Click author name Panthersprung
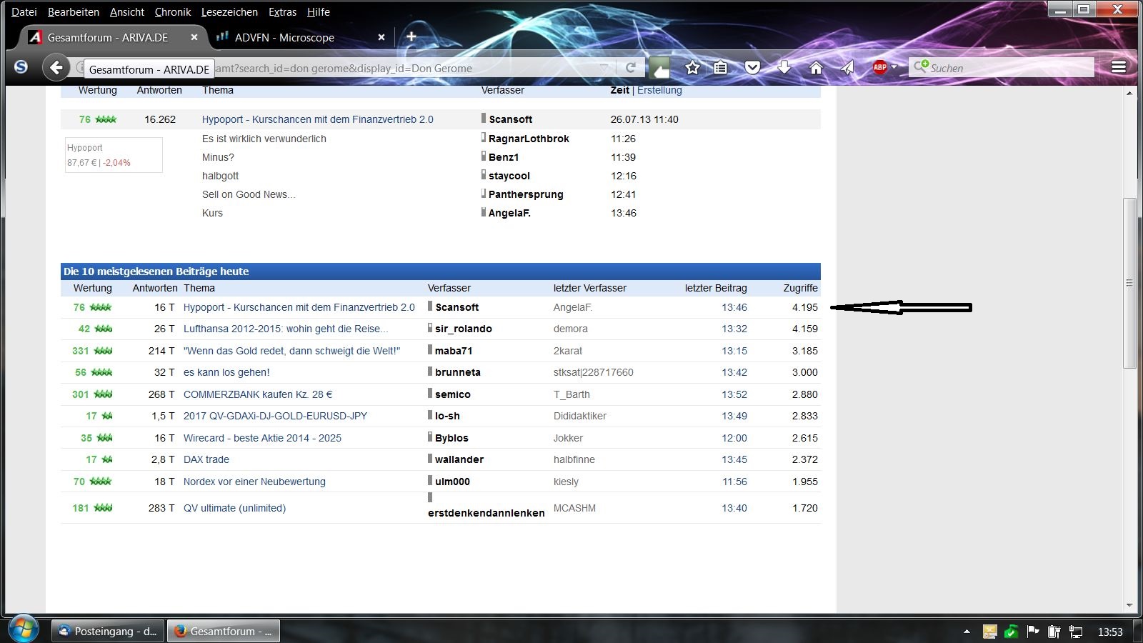 point(526,194)
